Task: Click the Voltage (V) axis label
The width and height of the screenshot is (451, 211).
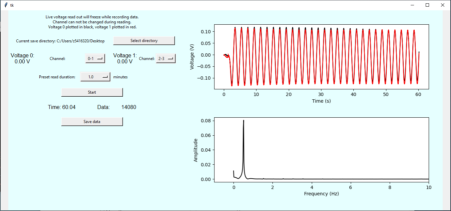Action: 192,57
